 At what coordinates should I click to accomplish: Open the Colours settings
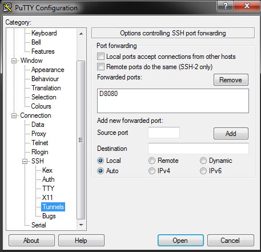pyautogui.click(x=41, y=106)
